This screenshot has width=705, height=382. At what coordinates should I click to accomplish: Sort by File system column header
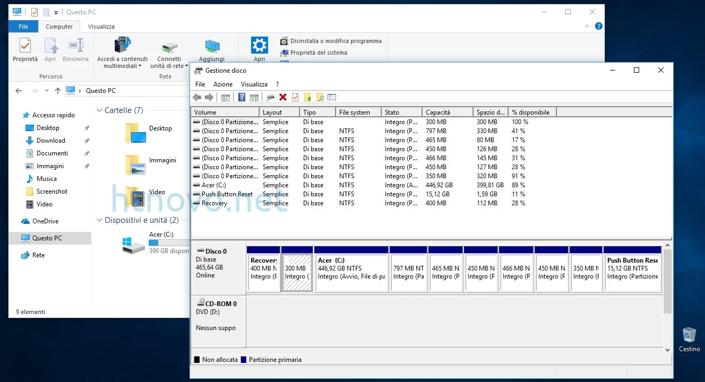tap(358, 112)
